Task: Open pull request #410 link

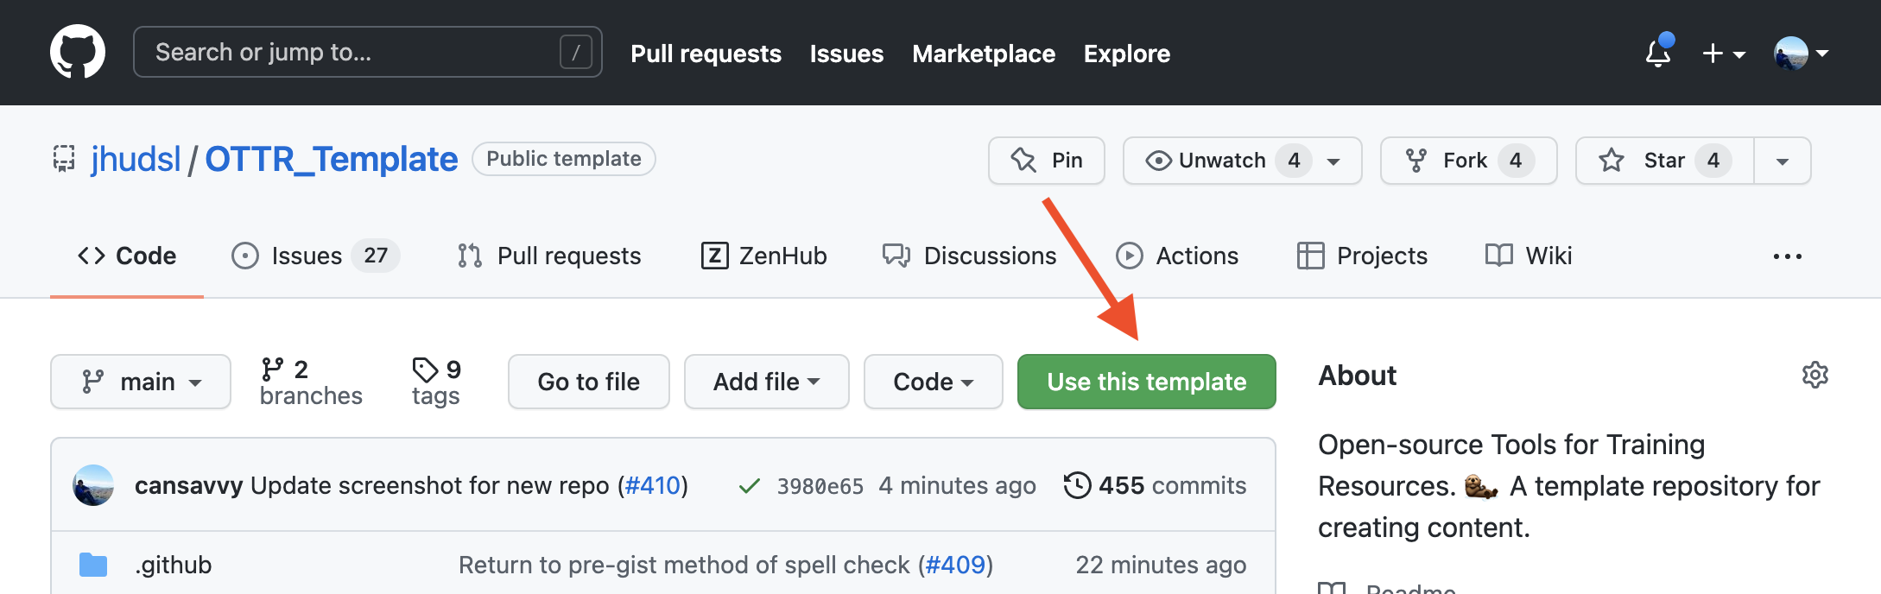Action: click(653, 485)
